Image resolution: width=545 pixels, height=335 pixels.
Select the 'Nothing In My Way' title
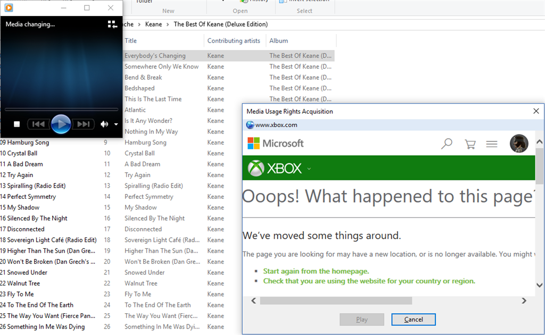click(x=151, y=131)
